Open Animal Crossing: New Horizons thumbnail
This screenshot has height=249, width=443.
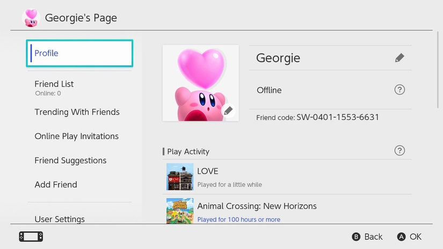179,211
